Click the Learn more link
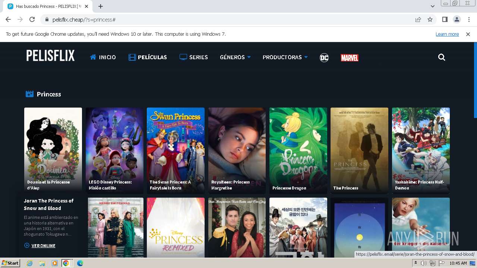Screen dimensions: 477x268 pyautogui.click(x=447, y=34)
